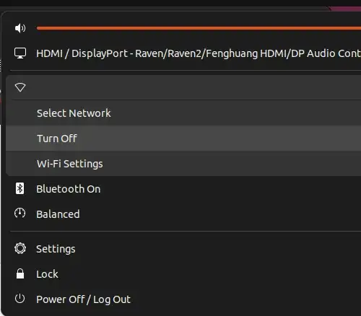The image size is (361, 316).
Task: Adjust the orange volume slider
Action: [x=199, y=28]
